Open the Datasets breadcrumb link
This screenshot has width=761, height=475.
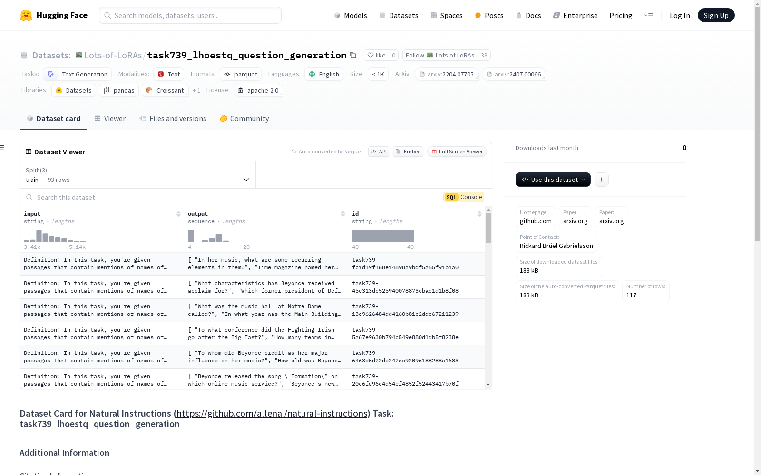(x=51, y=55)
